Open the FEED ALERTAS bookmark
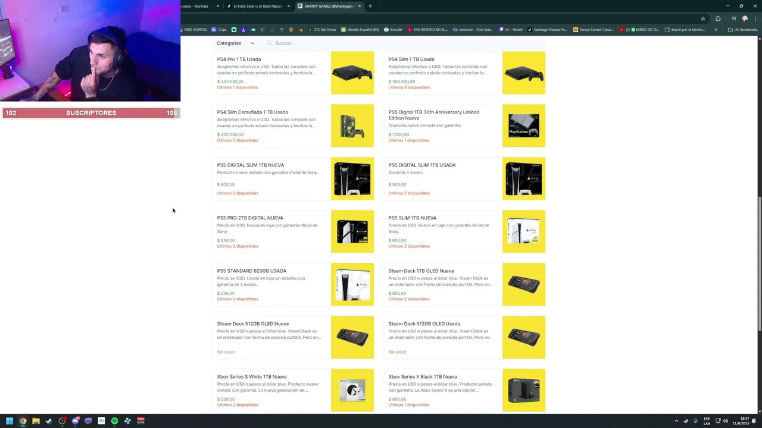Image resolution: width=762 pixels, height=428 pixels. 193,30
